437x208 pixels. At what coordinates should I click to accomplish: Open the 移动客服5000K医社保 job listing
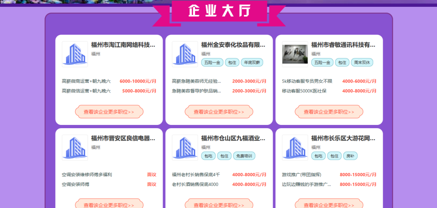pos(304,91)
